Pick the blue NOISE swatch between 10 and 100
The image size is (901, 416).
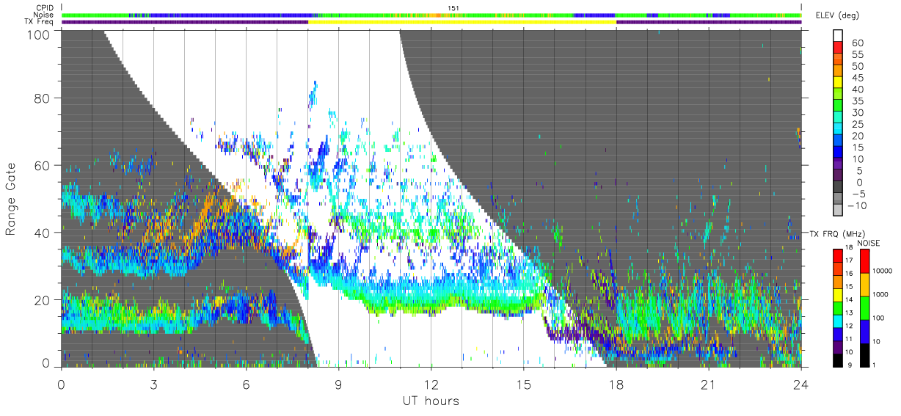point(864,331)
